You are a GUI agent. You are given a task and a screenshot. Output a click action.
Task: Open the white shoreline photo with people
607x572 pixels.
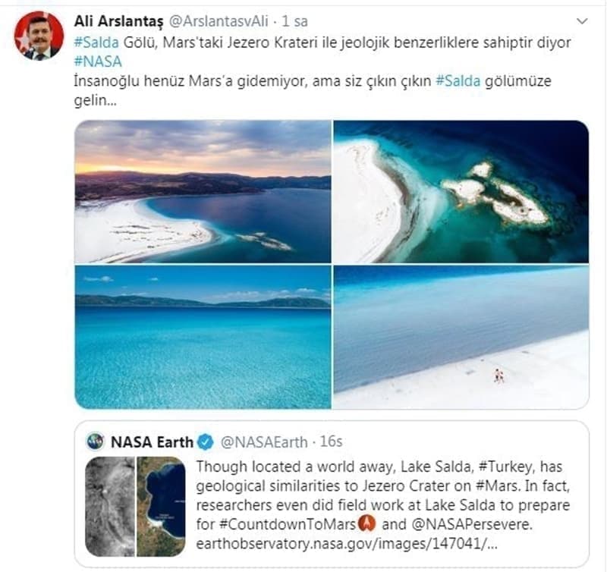coord(461,337)
